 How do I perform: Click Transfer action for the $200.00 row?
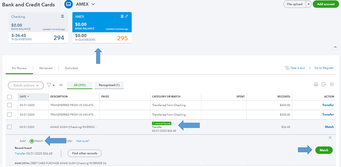[x=328, y=115]
